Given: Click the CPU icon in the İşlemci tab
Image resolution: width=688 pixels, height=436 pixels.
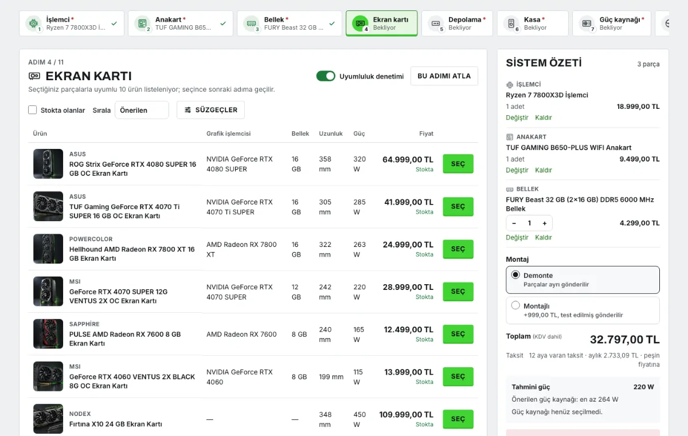Looking at the screenshot, I should point(33,23).
